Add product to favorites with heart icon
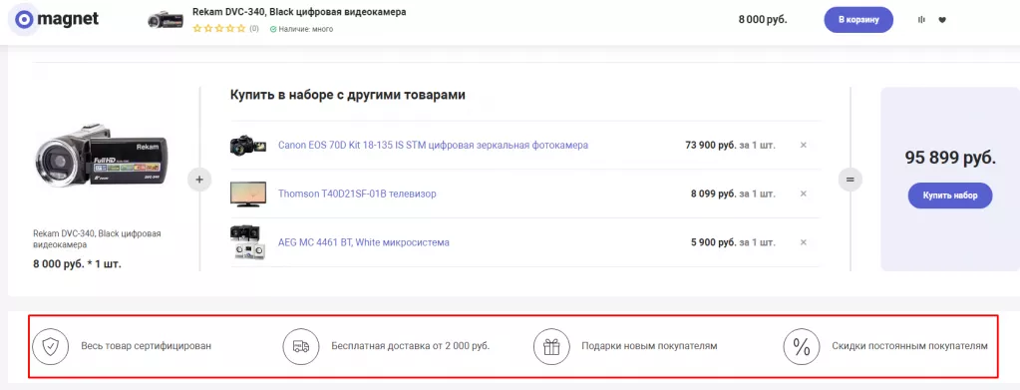The image size is (1020, 390). tap(942, 20)
